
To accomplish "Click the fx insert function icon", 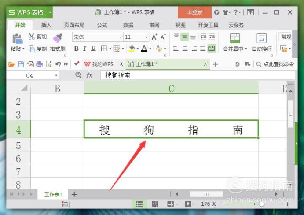I will pyautogui.click(x=89, y=75).
